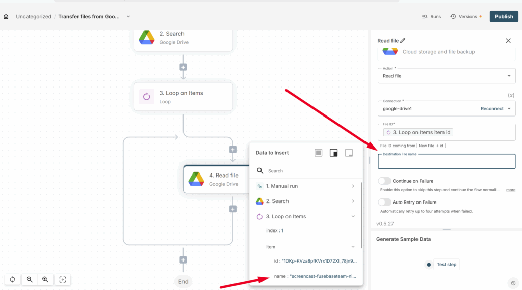Click the zoom in magnifier icon
Image resolution: width=522 pixels, height=290 pixels.
pos(45,279)
